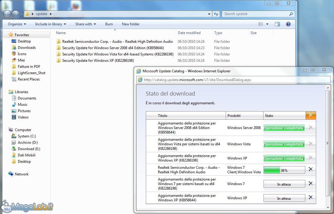Viewport: 334px width, 214px height.
Task: Toggle the preview pane button
Action: click(x=277, y=24)
